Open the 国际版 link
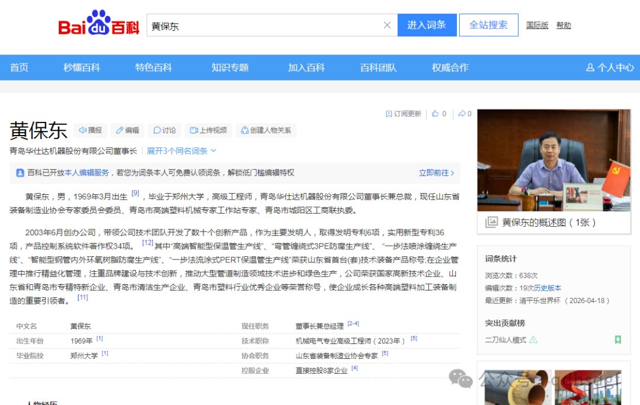 [537, 25]
